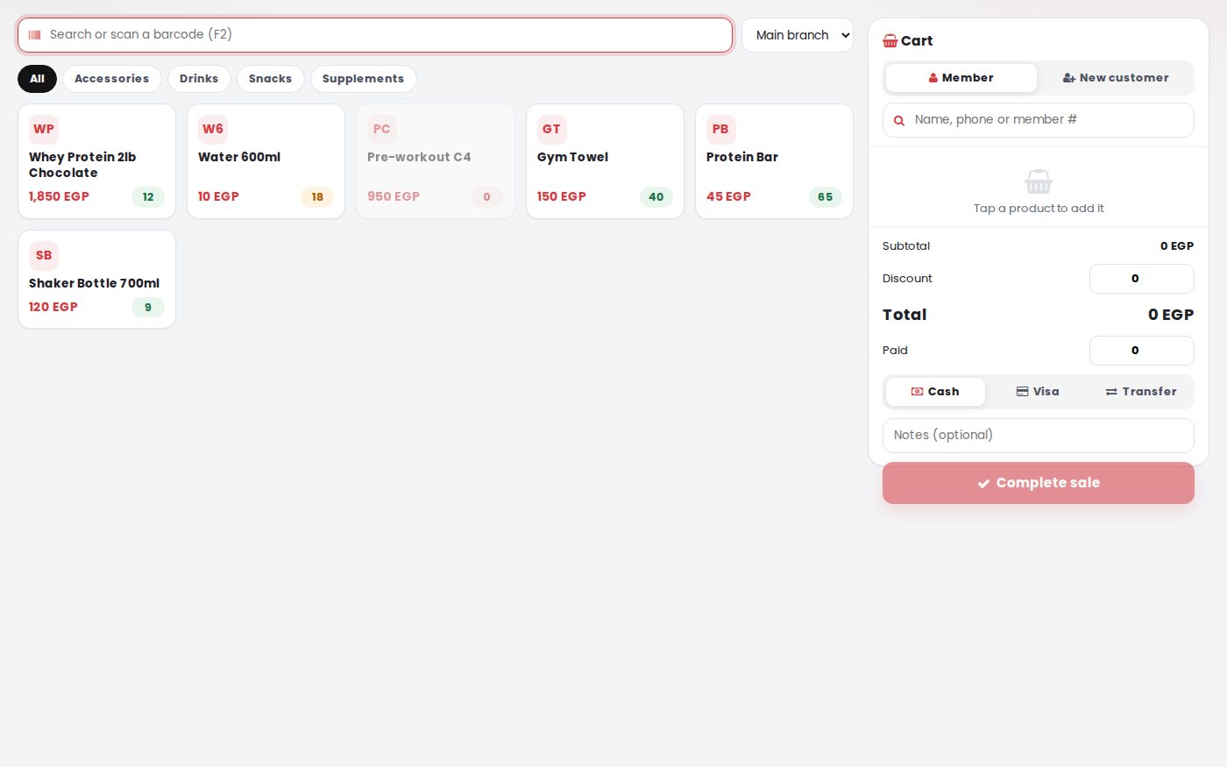
Task: Click the SB badge on Shaker Bottle
Action: click(44, 255)
